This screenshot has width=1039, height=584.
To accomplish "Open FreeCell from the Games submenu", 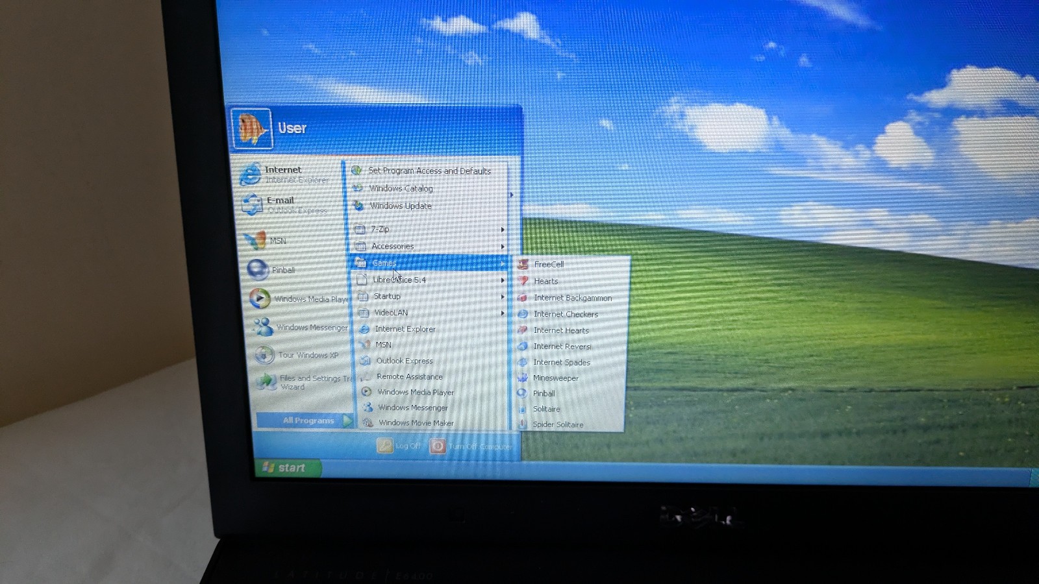I will click(x=571, y=264).
